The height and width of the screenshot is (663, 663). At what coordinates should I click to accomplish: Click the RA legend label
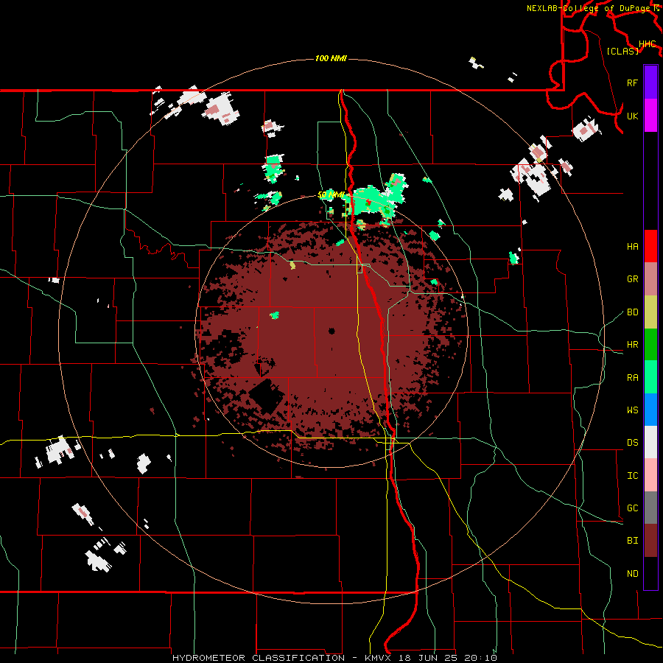pyautogui.click(x=632, y=378)
